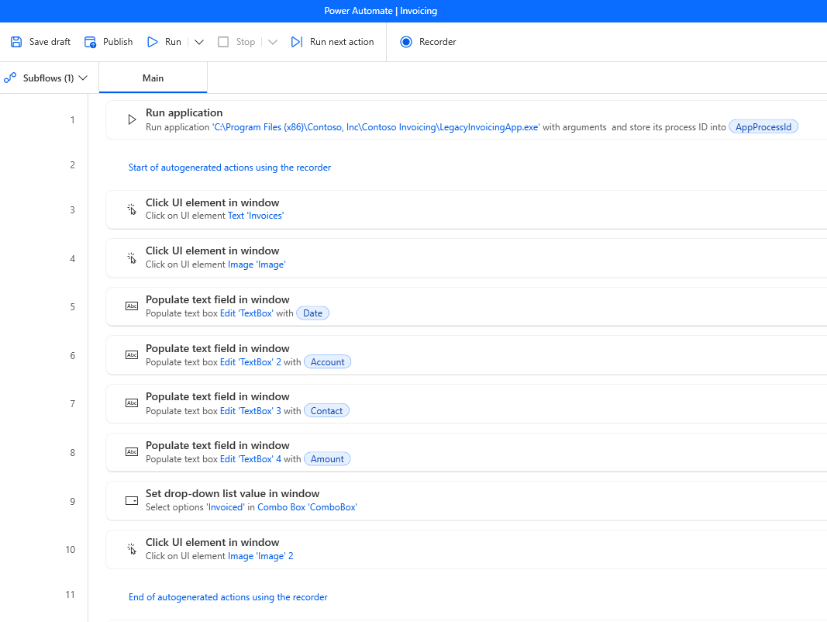Click the Publish button label
Screen dimensions: 827x622
(x=118, y=42)
